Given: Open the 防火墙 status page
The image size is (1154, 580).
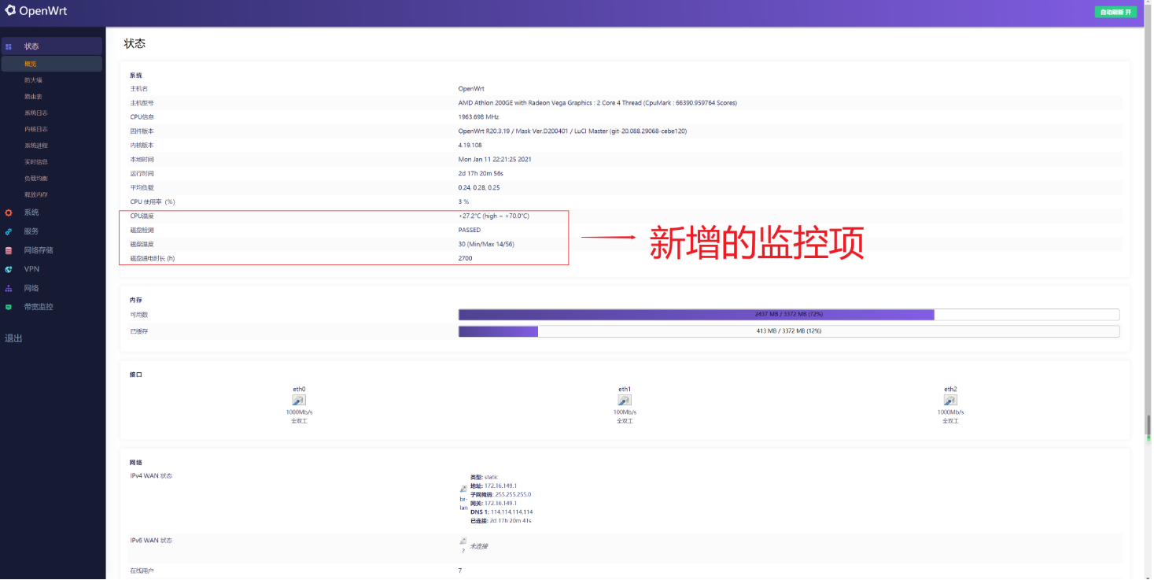Looking at the screenshot, I should point(33,80).
